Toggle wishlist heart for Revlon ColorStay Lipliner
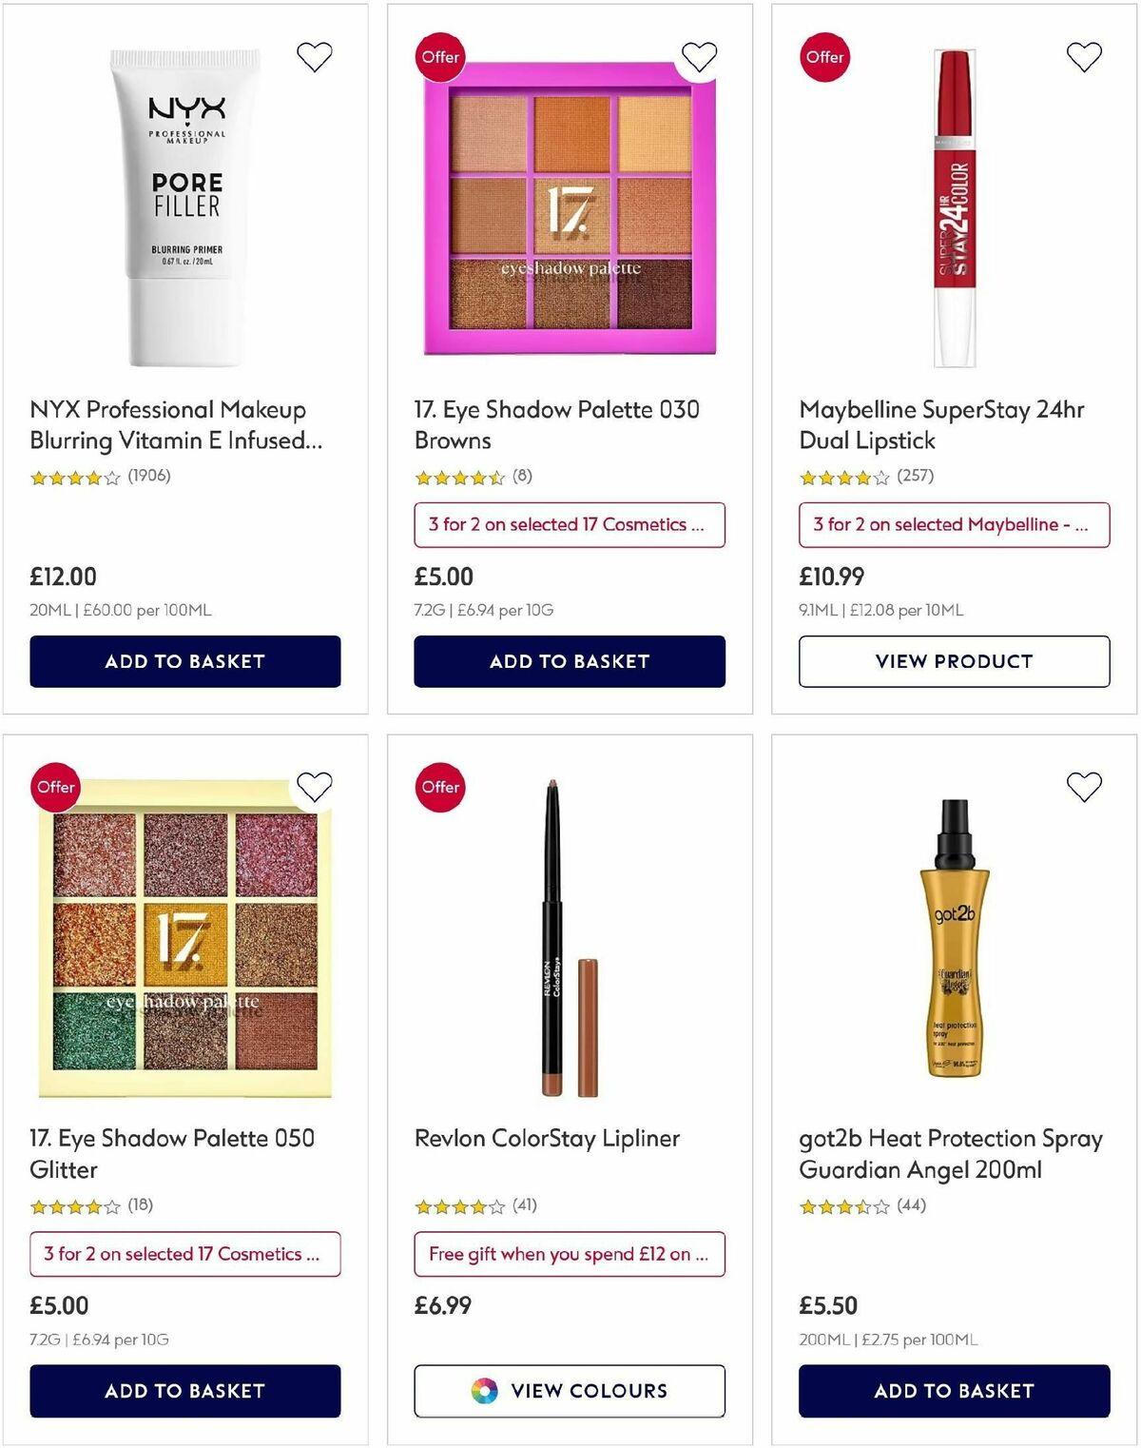The width and height of the screenshot is (1141, 1448). 699,786
